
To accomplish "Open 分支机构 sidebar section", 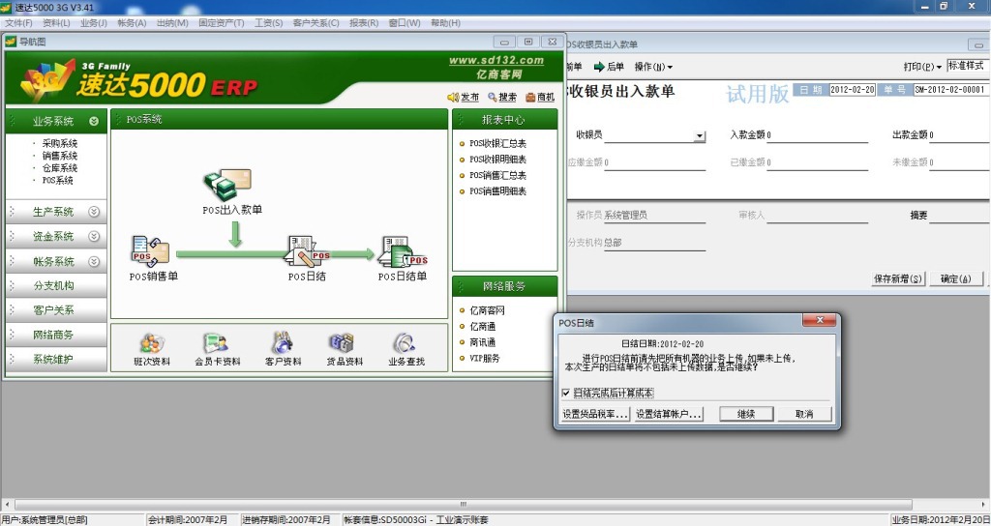I will point(55,285).
